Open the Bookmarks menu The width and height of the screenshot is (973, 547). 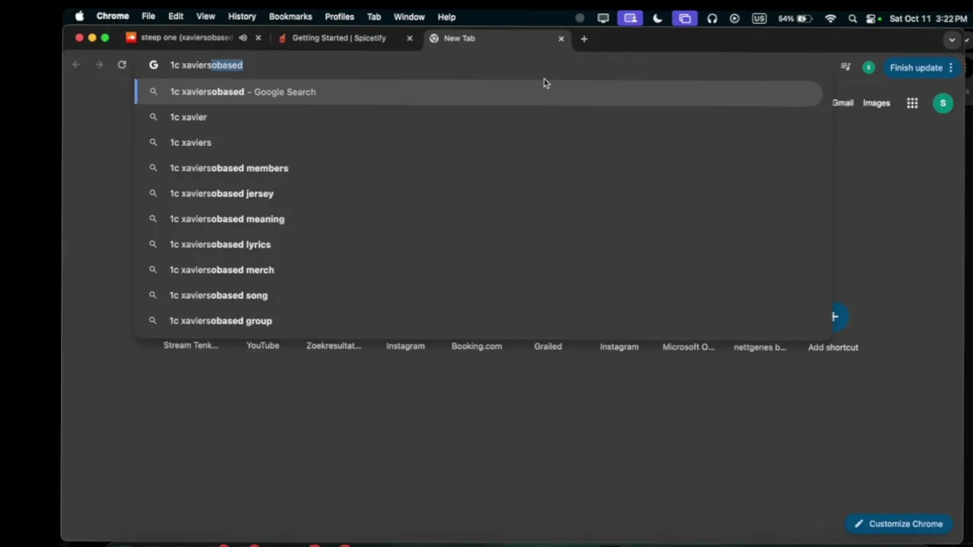pyautogui.click(x=290, y=17)
